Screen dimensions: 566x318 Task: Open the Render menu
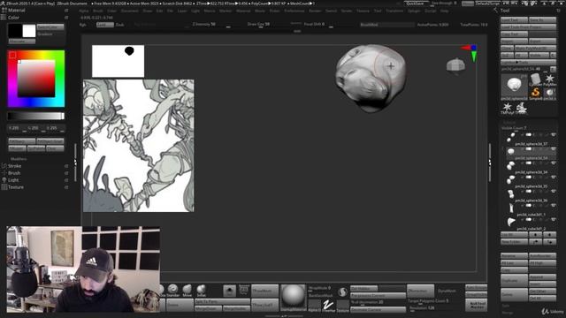(x=315, y=11)
